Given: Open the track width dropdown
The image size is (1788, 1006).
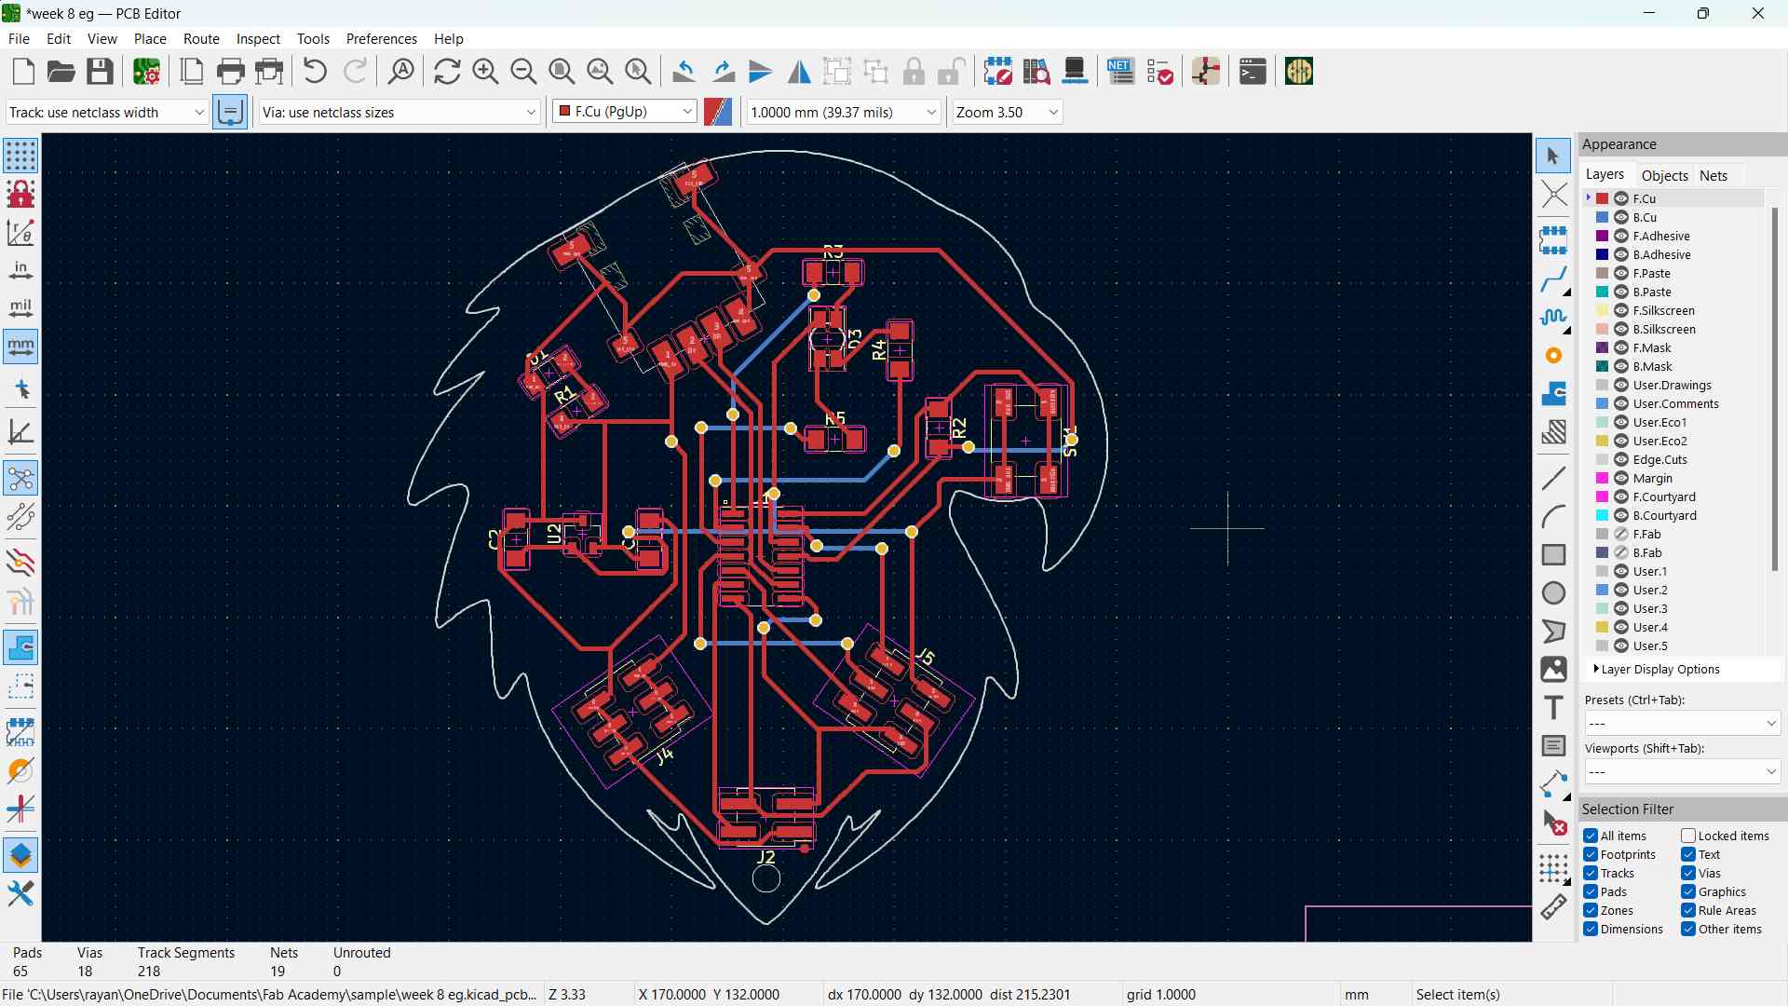Looking at the screenshot, I should 107,112.
